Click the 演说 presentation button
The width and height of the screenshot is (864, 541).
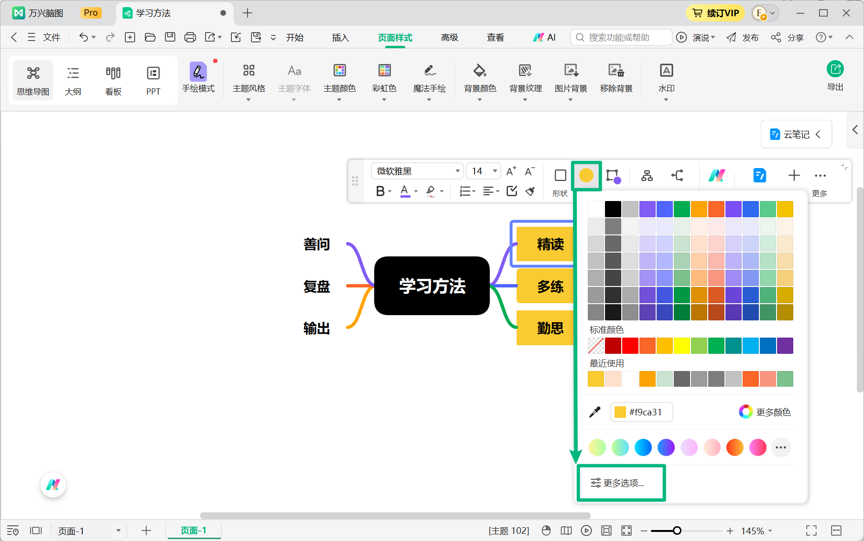coord(696,37)
